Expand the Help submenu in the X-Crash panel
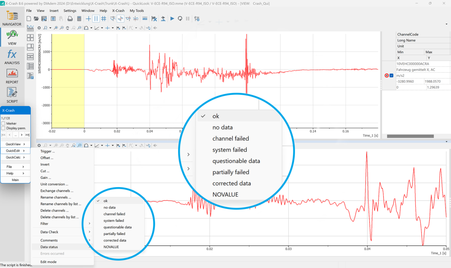The image size is (451, 268). click(x=15, y=173)
